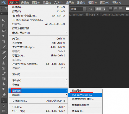
Task: Center align text
Action: 116,9
